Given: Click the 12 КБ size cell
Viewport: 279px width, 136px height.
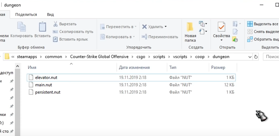Looking at the screenshot, I should [x=229, y=85].
